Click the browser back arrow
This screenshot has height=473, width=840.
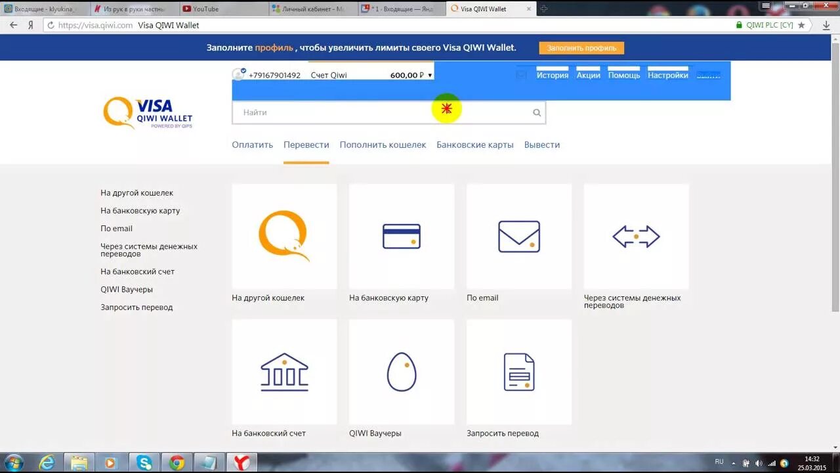[x=13, y=25]
